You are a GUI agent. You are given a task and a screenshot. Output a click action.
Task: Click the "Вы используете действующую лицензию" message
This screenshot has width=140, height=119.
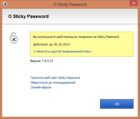(x=76, y=37)
